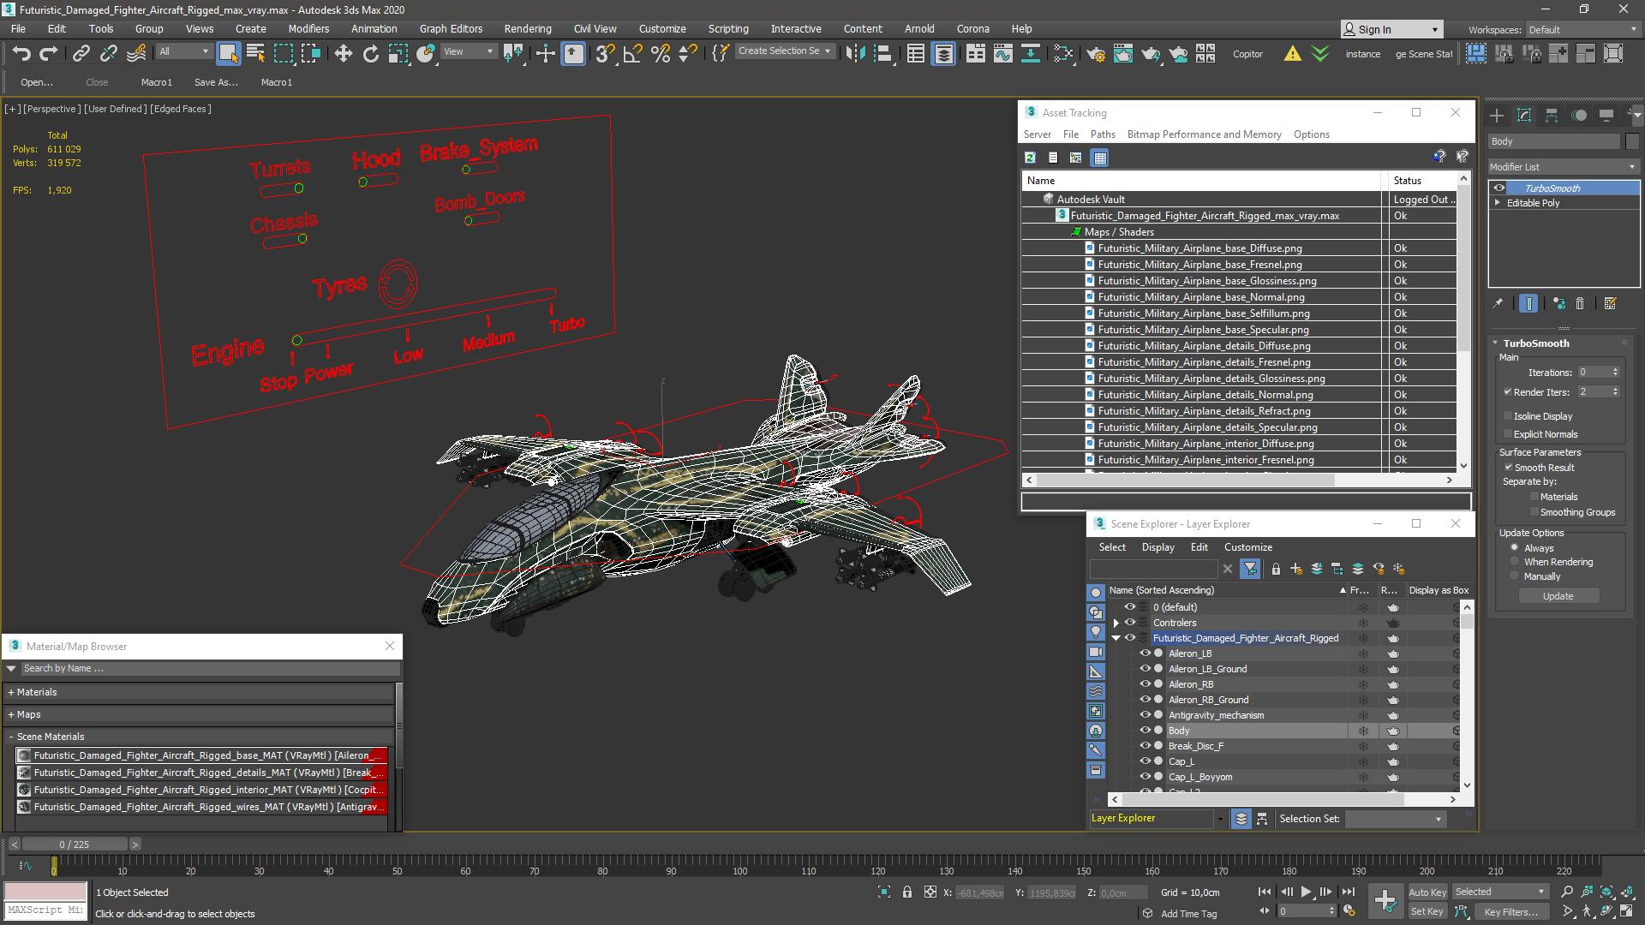This screenshot has width=1645, height=925.
Task: Open Paths menu in Asset Tracking
Action: tap(1103, 134)
